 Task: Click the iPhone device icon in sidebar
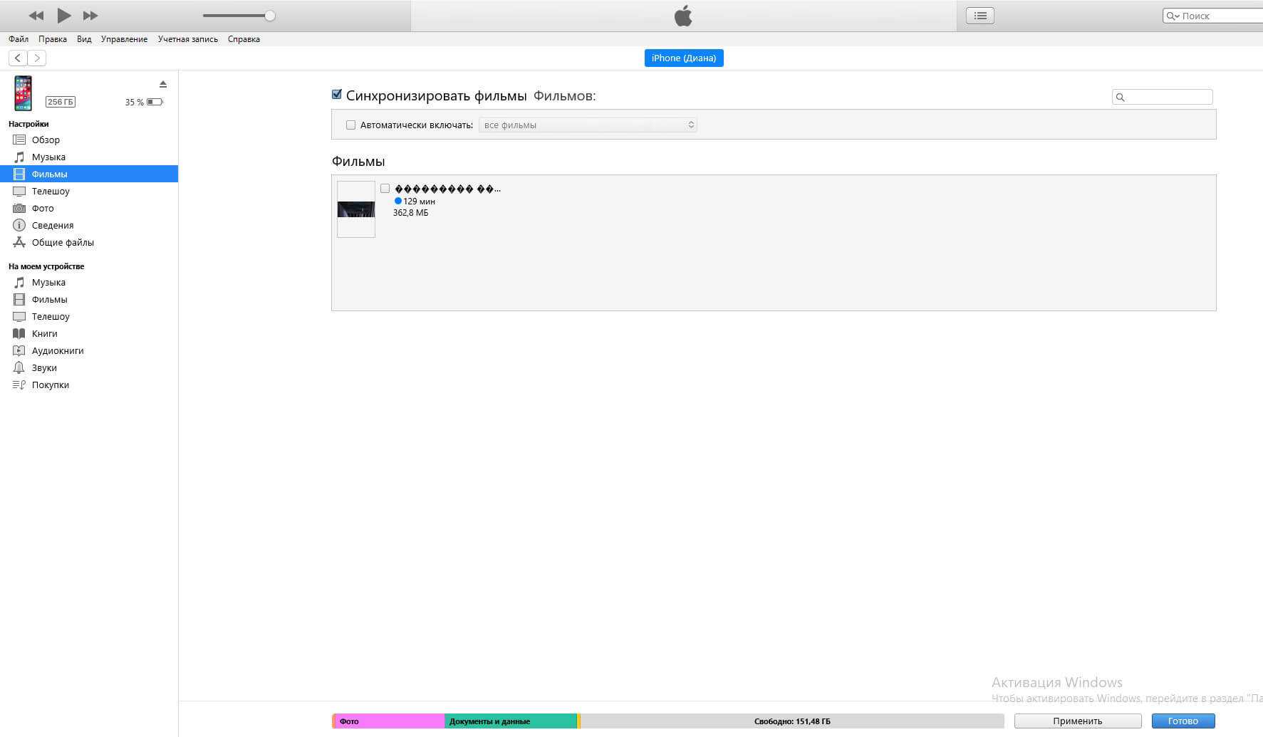[24, 93]
